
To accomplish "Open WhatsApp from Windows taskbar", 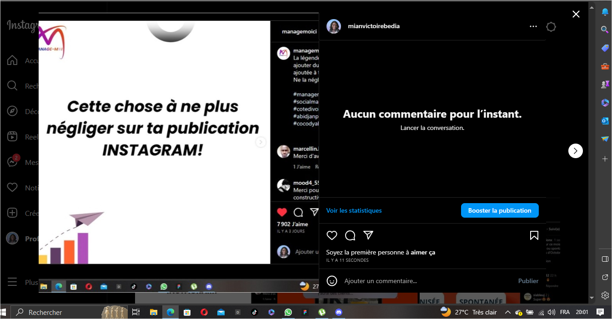I will click(288, 312).
